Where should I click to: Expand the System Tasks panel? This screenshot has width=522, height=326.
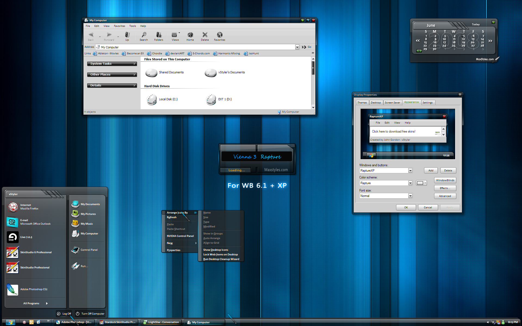click(x=112, y=64)
